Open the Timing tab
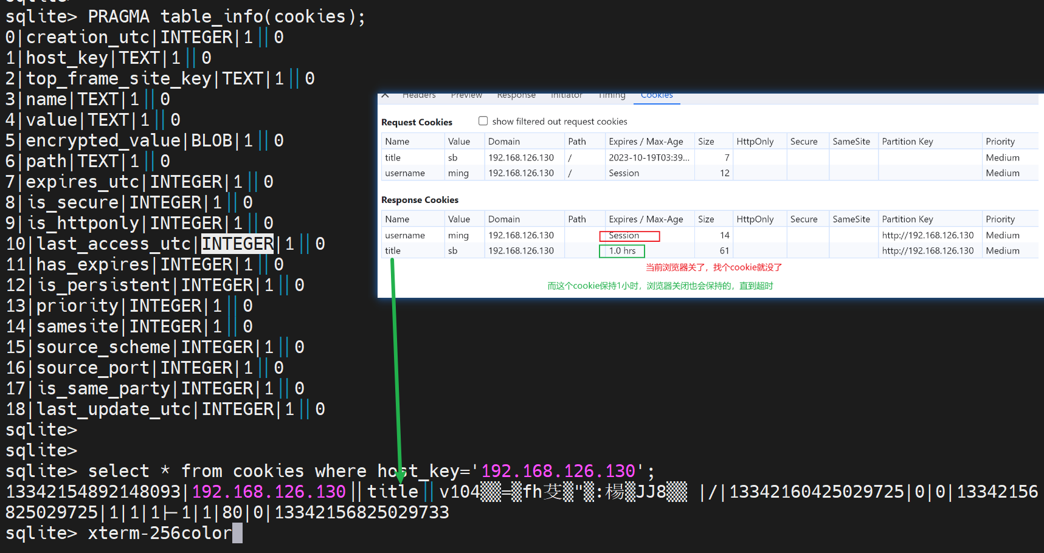The width and height of the screenshot is (1044, 553). 612,96
